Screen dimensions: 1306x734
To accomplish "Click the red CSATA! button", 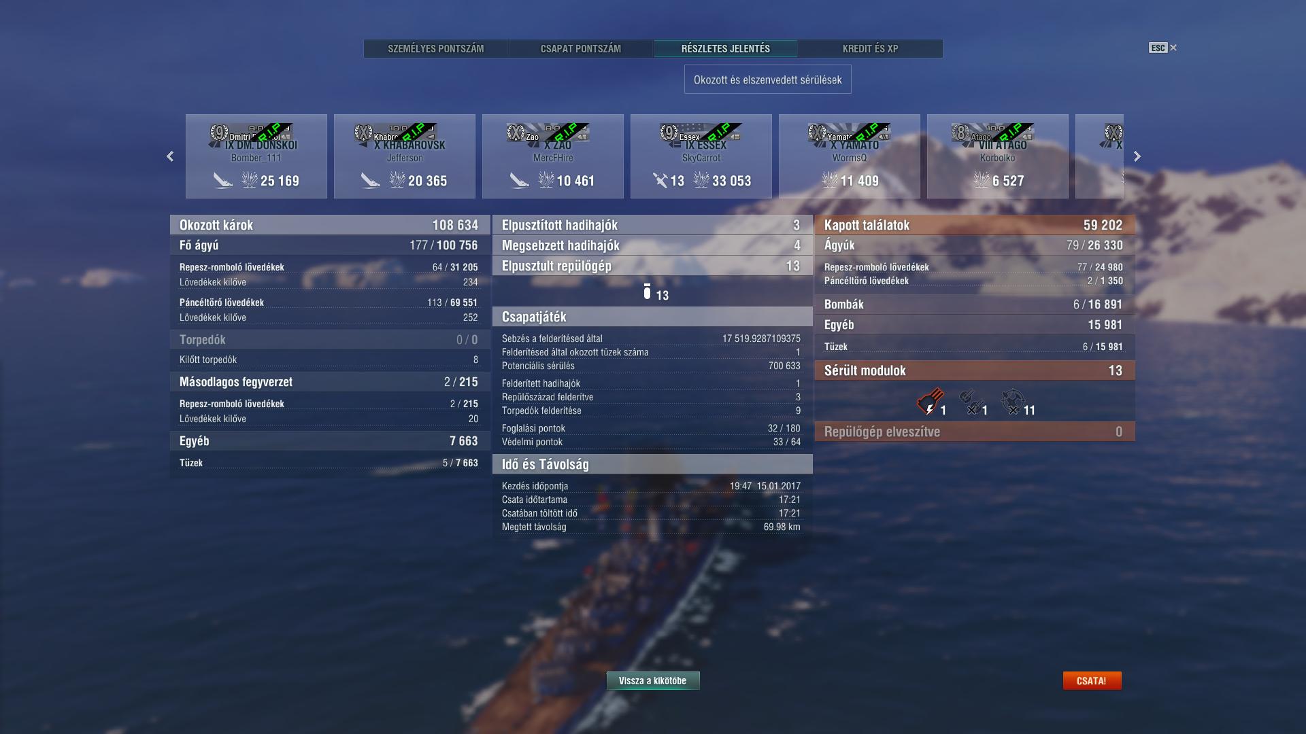I will pos(1092,680).
